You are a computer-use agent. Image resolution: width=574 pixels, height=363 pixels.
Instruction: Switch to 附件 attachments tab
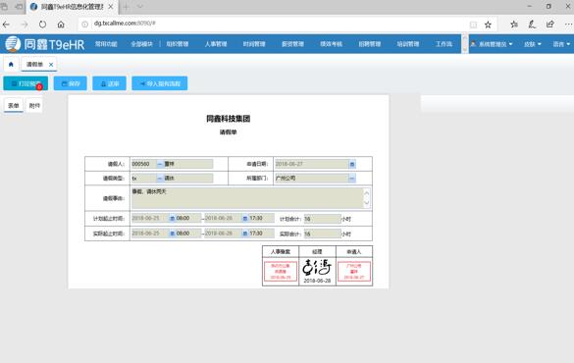(34, 106)
